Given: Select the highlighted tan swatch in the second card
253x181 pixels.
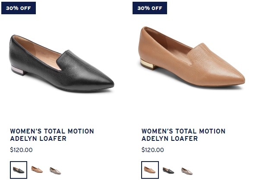Looking at the screenshot, I should coord(150,170).
